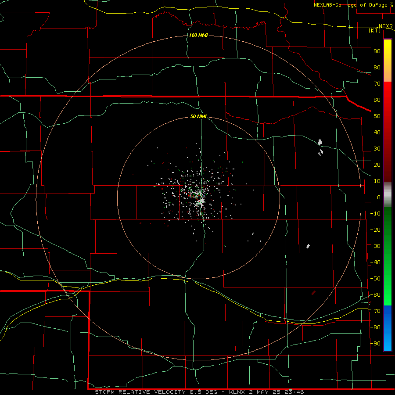Click the -90 value on velocity scale
The width and height of the screenshot is (395, 395).
375,344
